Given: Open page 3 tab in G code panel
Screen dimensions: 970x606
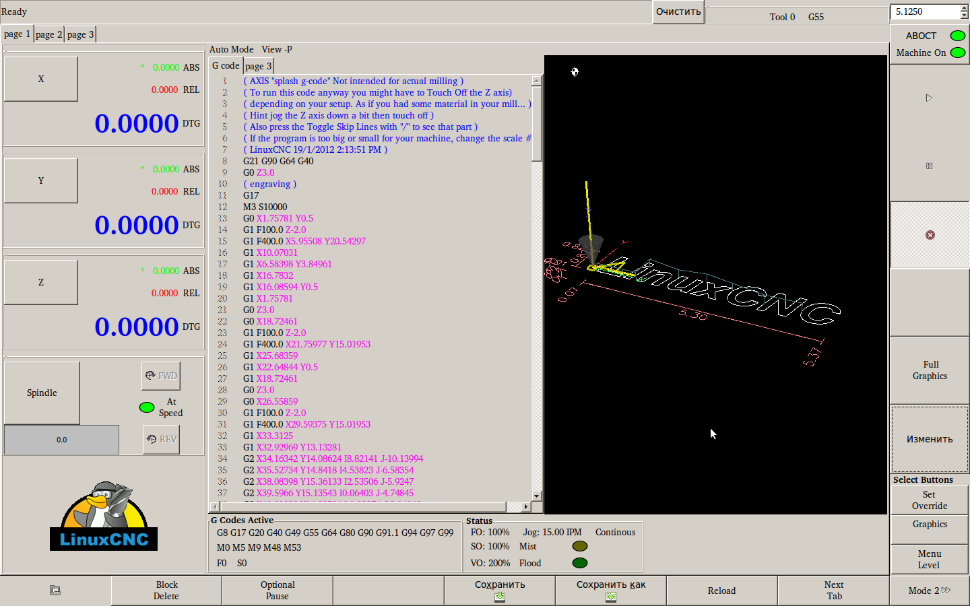Looking at the screenshot, I should tap(259, 66).
